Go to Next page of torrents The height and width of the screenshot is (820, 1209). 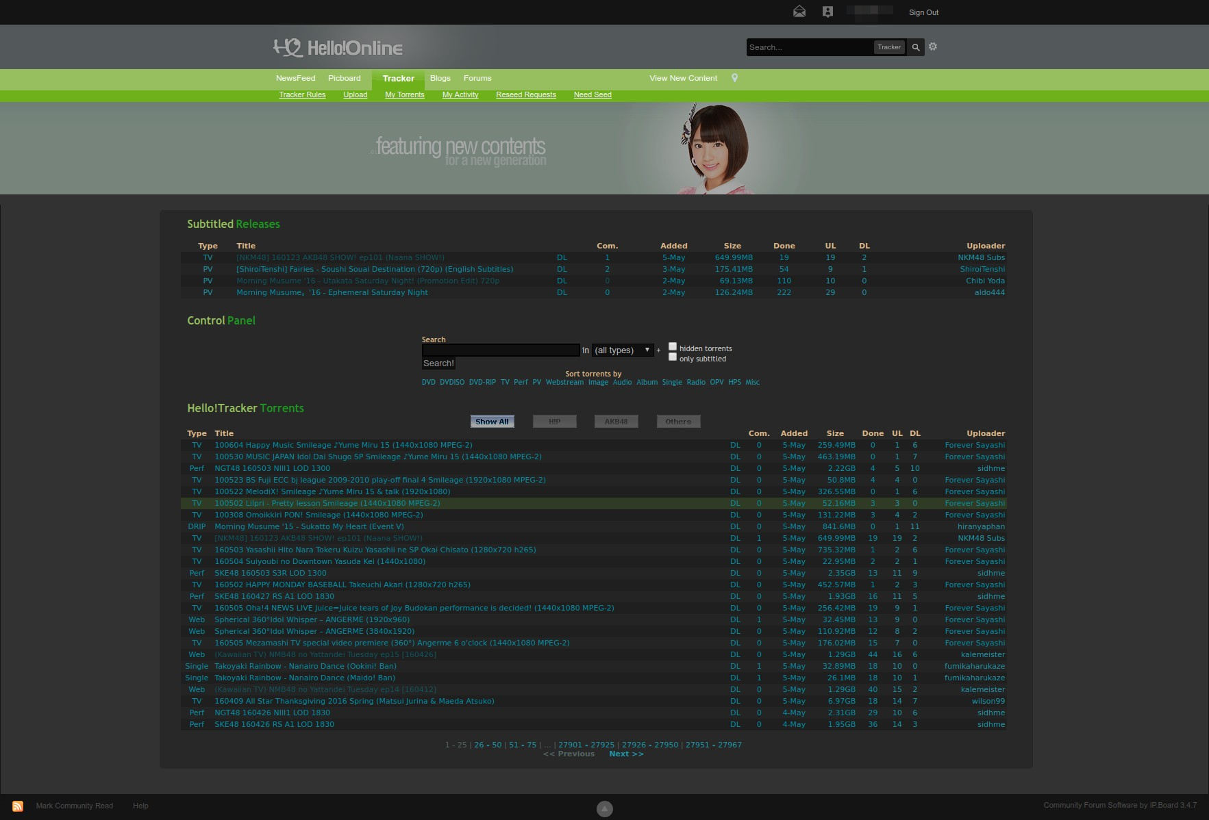626,754
